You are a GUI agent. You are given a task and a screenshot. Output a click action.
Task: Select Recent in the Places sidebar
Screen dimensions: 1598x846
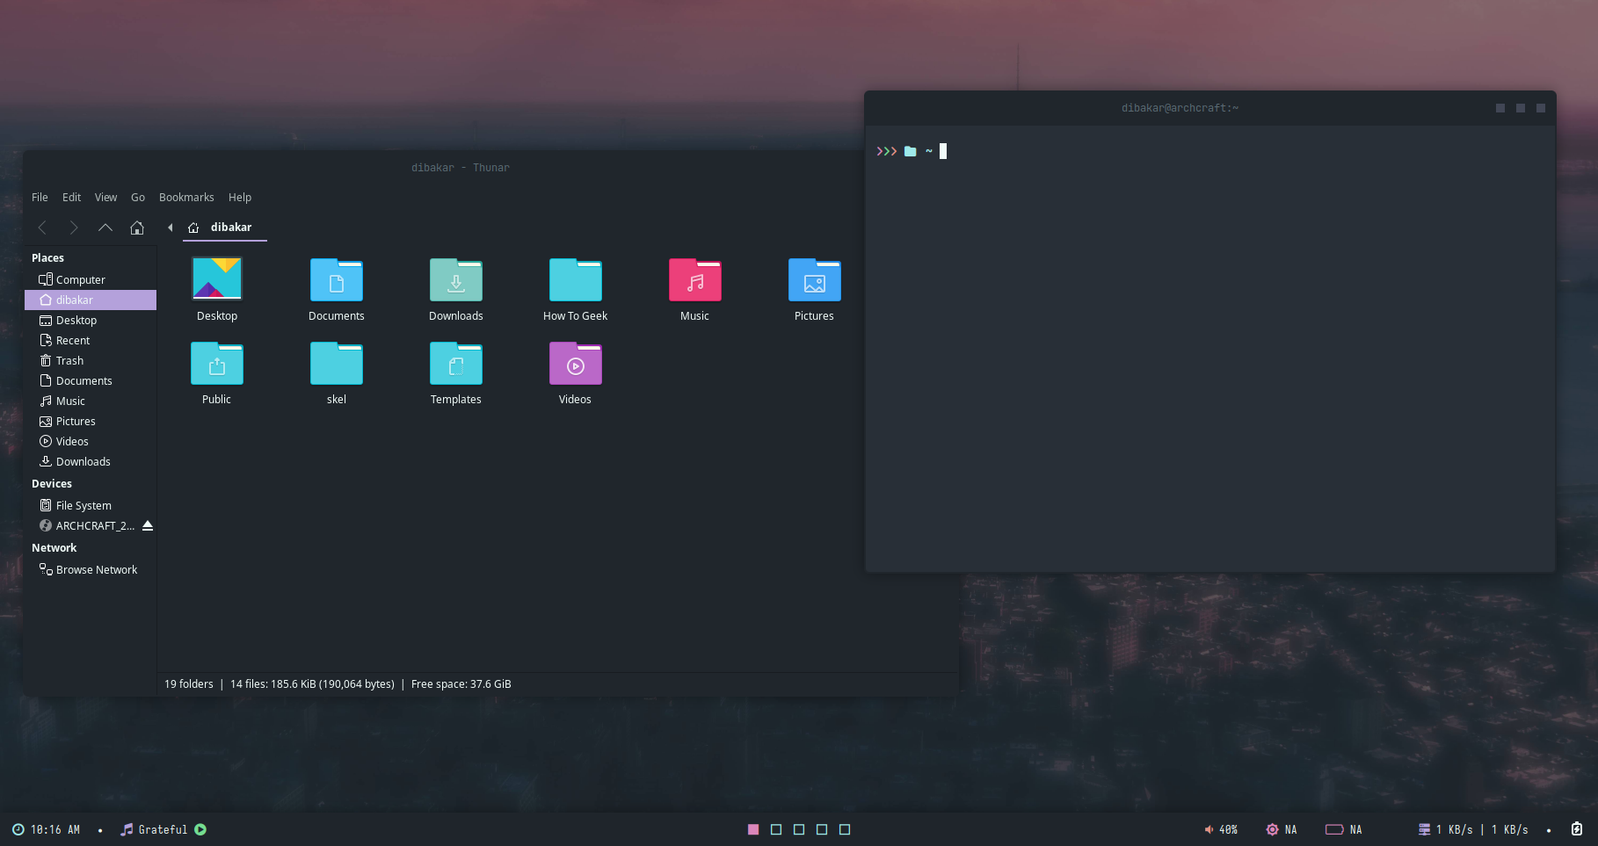(91, 340)
